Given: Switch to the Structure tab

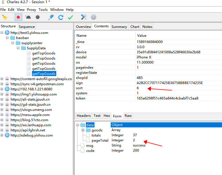Looking at the screenshot, I should pyautogui.click(x=8, y=26).
